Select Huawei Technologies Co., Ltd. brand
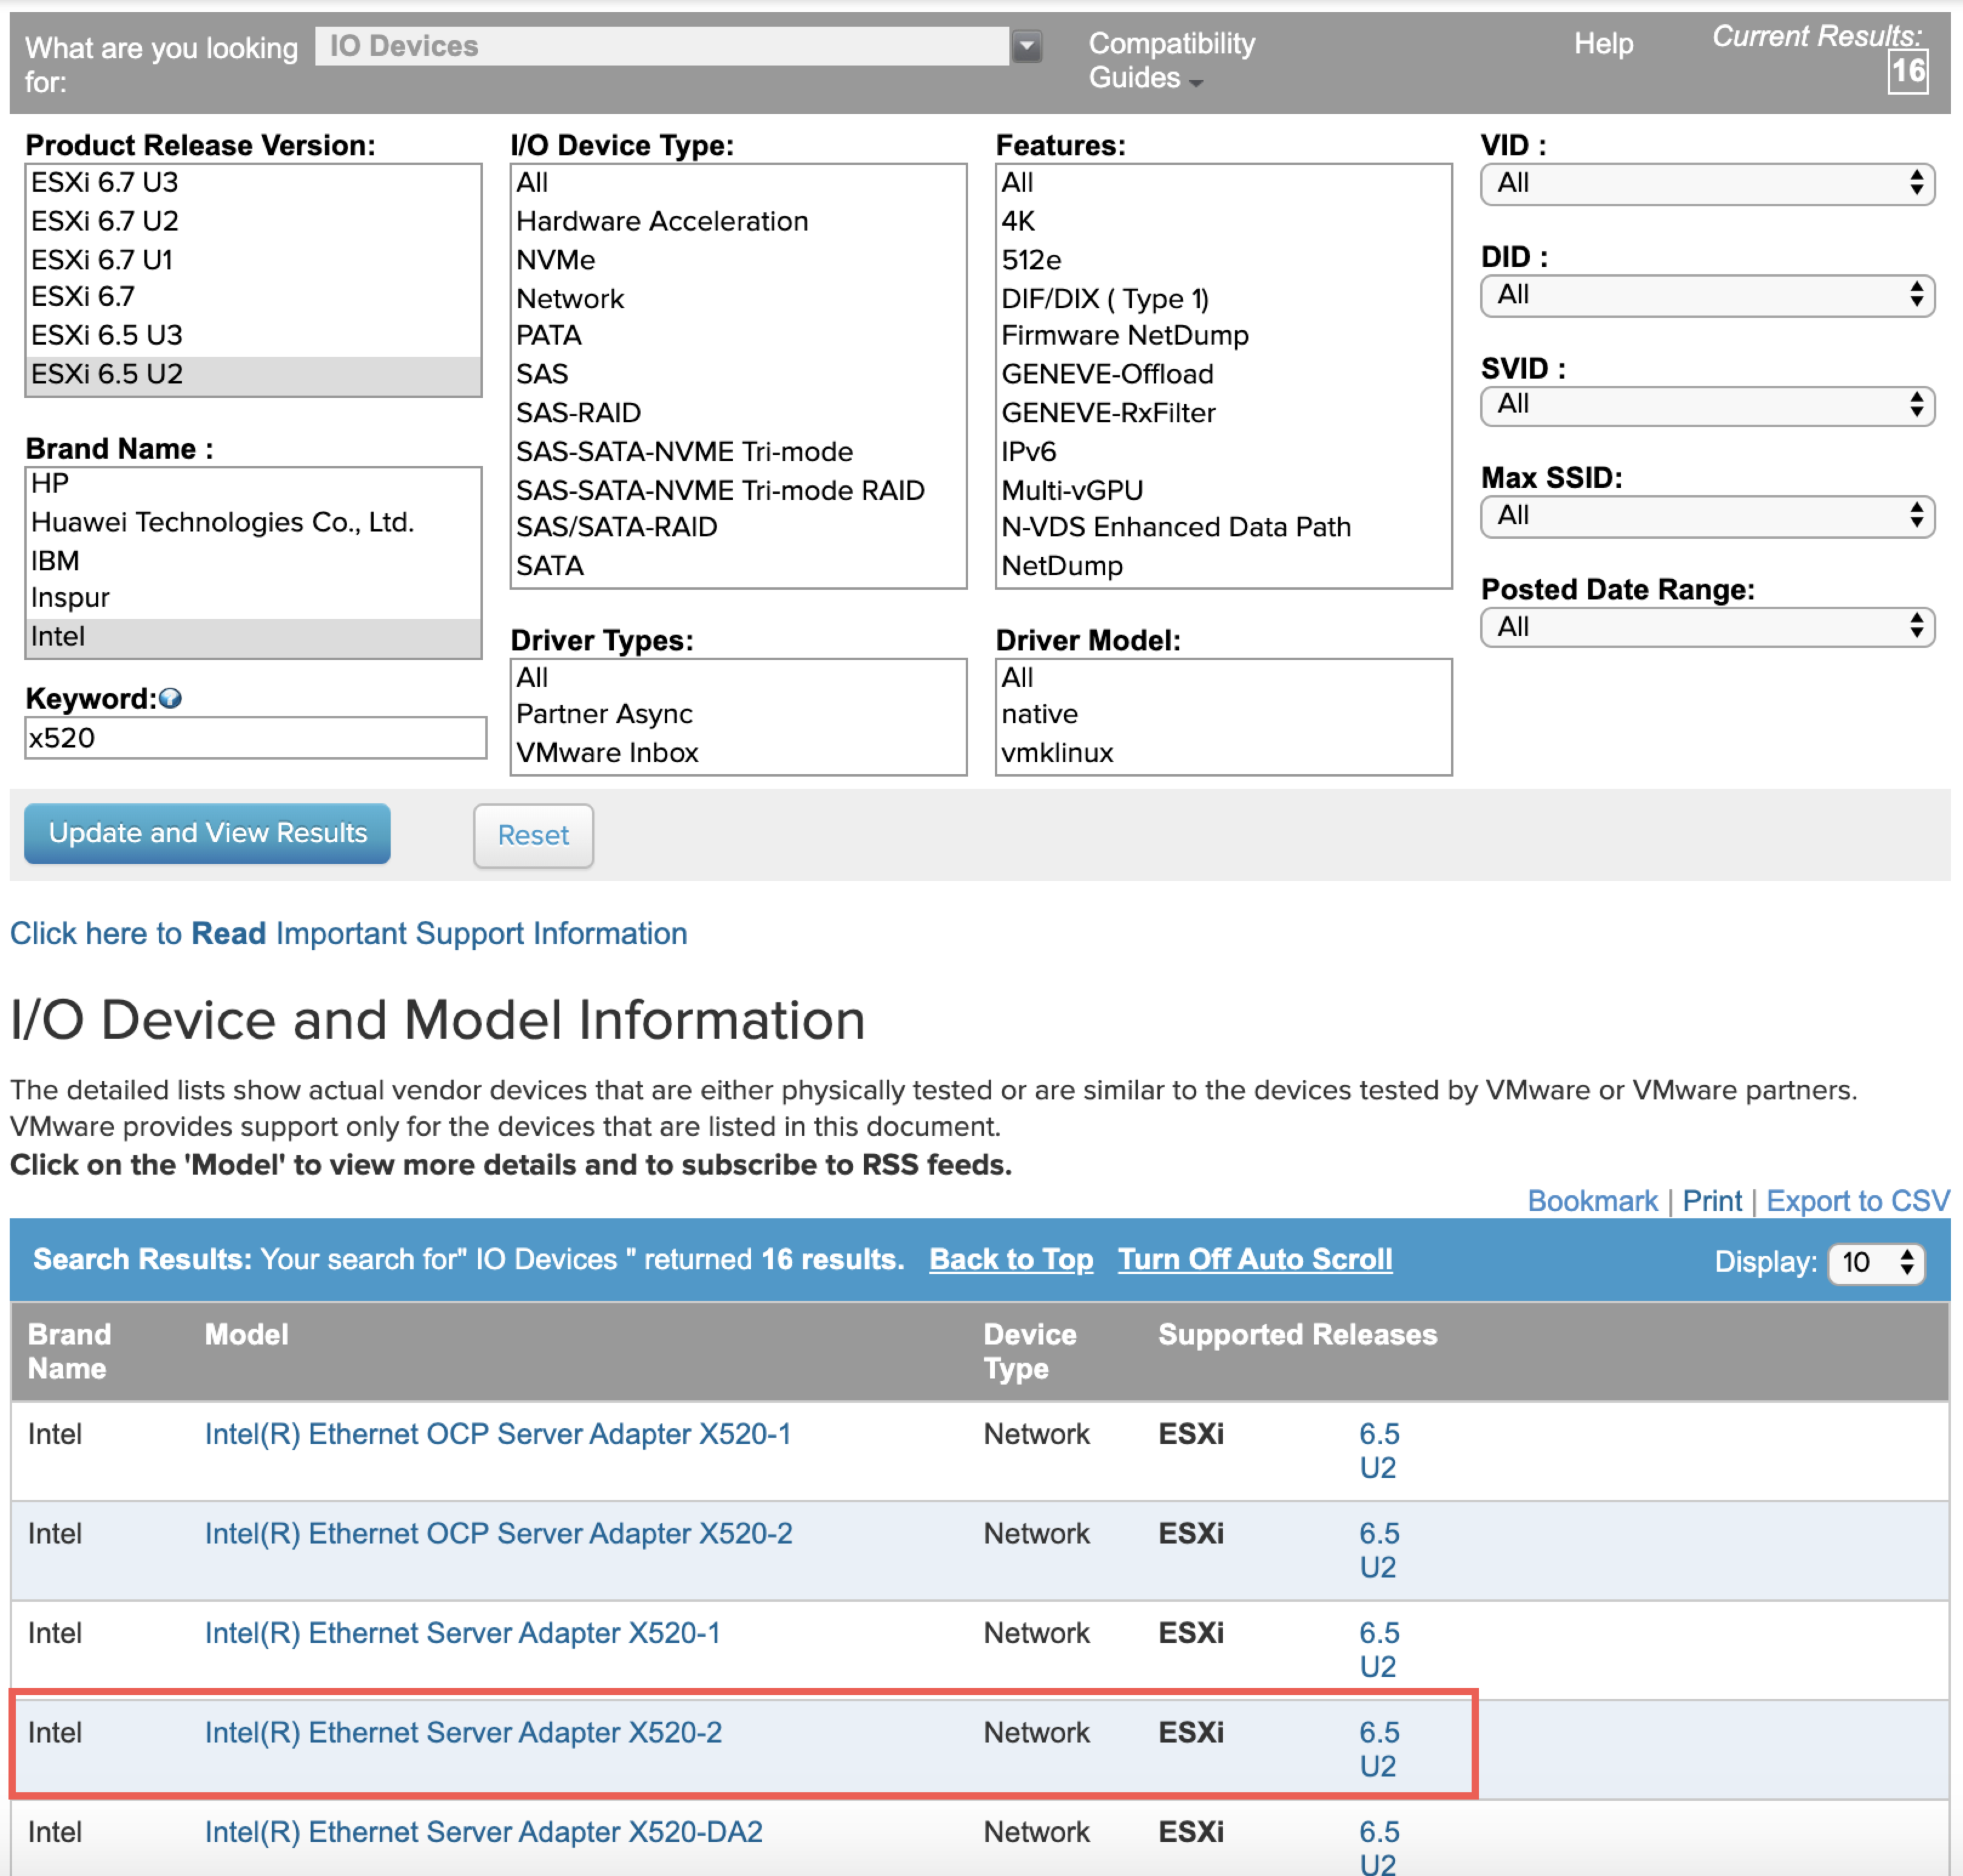 coord(253,522)
